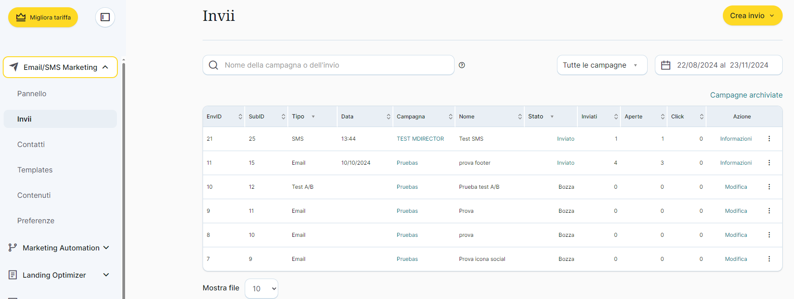Click Modifica for the Prova email row

click(x=736, y=211)
